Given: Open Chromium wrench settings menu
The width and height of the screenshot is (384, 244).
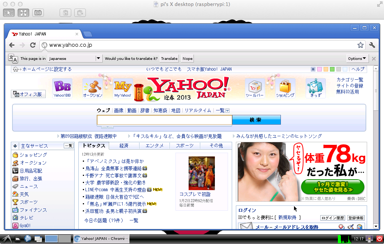Looking at the screenshot, I should point(372,45).
